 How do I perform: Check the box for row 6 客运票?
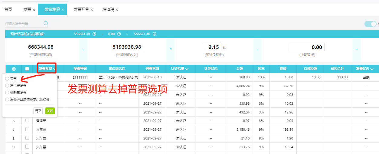tap(27, 120)
